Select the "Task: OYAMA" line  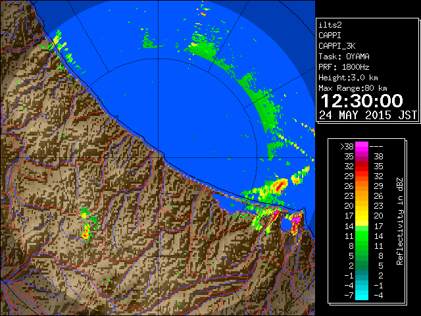pyautogui.click(x=344, y=57)
